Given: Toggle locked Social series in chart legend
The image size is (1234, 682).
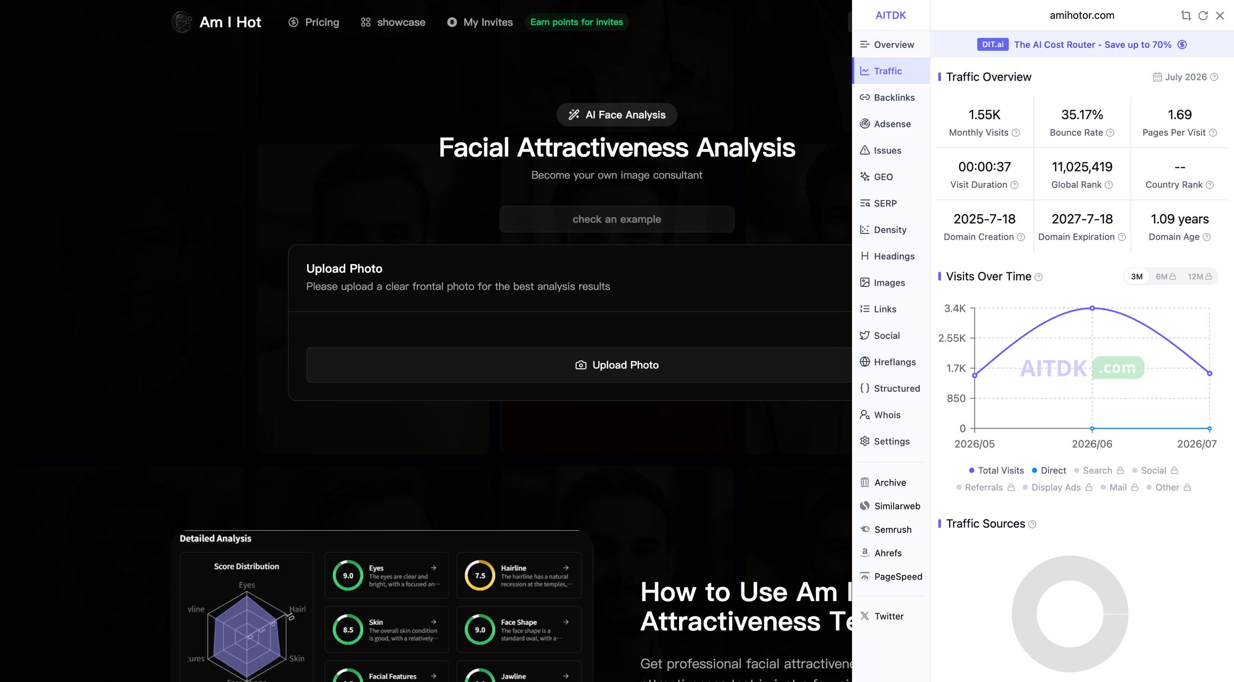Looking at the screenshot, I should click(1155, 470).
